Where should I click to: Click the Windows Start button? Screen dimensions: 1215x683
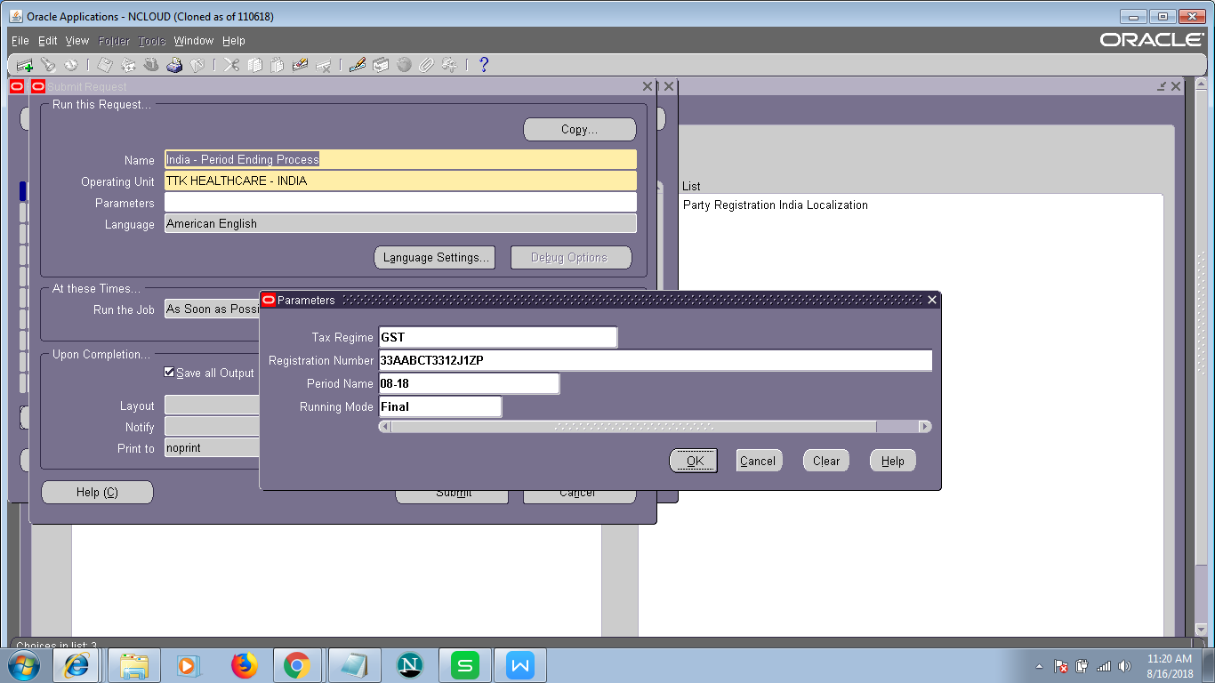click(x=23, y=665)
